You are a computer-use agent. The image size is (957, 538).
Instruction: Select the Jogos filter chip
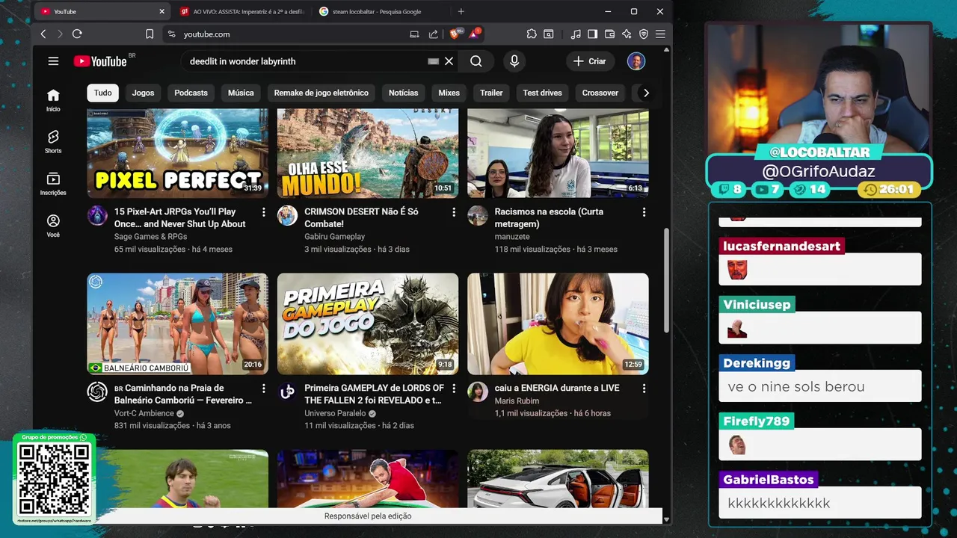pos(143,93)
